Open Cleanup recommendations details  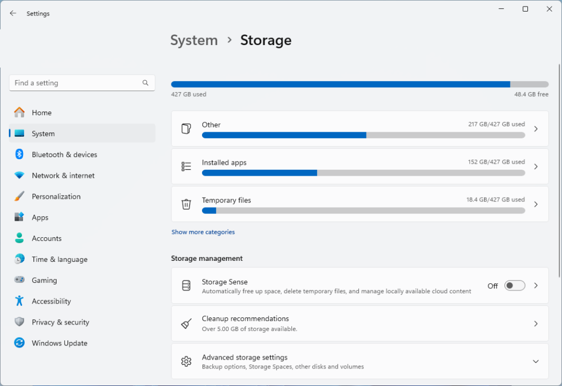pyautogui.click(x=359, y=323)
